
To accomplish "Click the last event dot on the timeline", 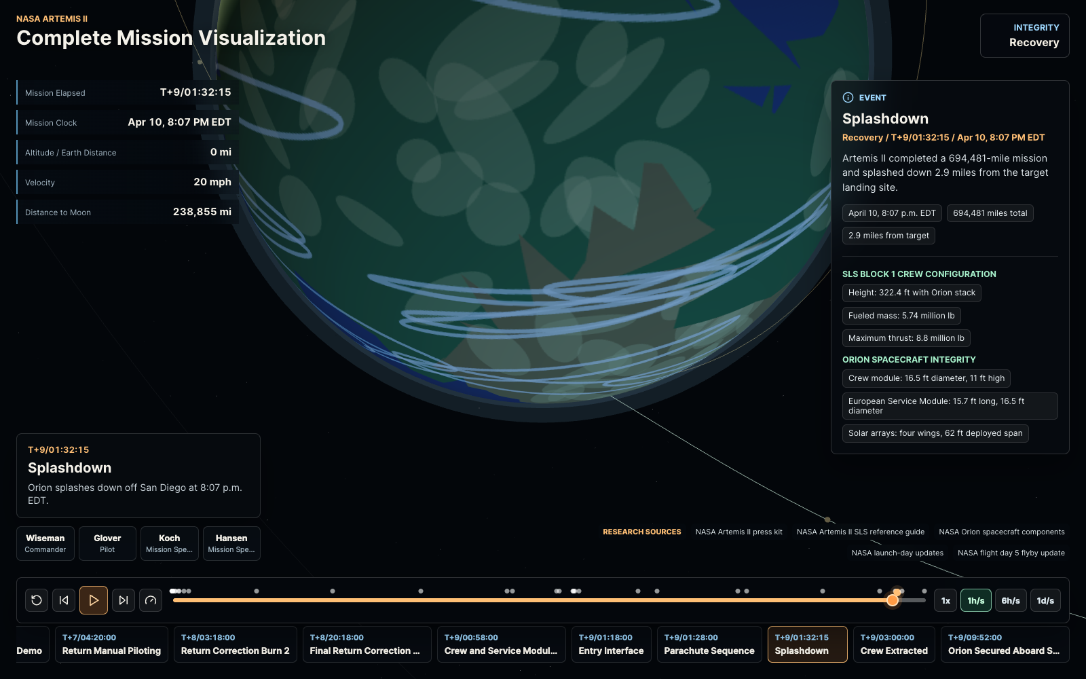I will point(924,591).
